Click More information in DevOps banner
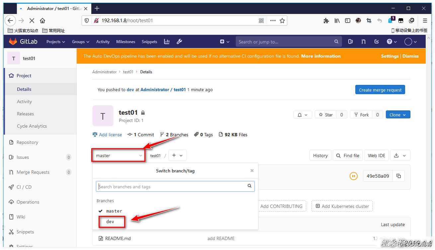Image resolution: width=435 pixels, height=250 pixels. point(321,56)
